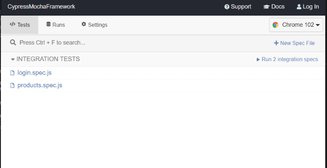Viewport: 327px width, 168px height.
Task: Open the Settings tab
Action: (94, 25)
